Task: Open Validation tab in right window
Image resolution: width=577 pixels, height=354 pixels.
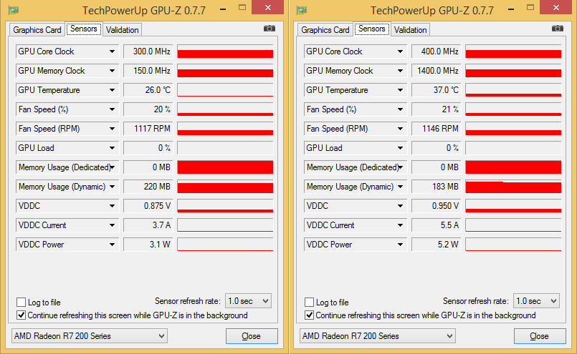Action: click(x=410, y=30)
